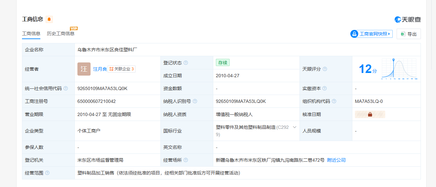Switch to 历史工商信息 tab
The image size is (436, 187).
[x=61, y=34]
